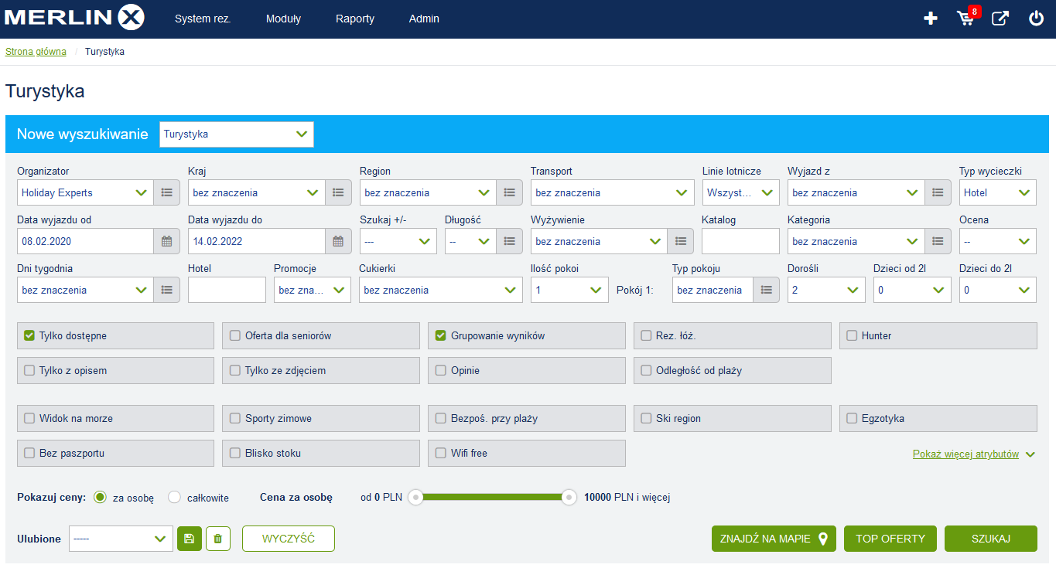Delete favorite with trash icon
1056x568 pixels.
[x=217, y=539]
